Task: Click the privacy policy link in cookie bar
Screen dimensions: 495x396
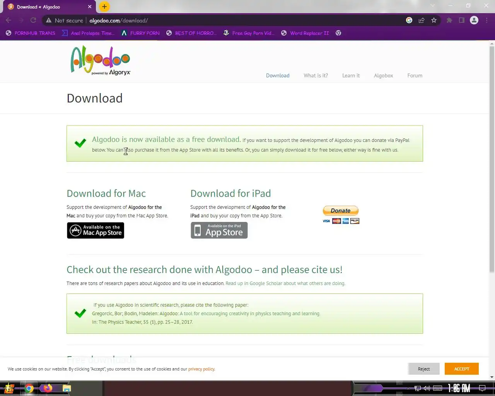Action: click(201, 369)
